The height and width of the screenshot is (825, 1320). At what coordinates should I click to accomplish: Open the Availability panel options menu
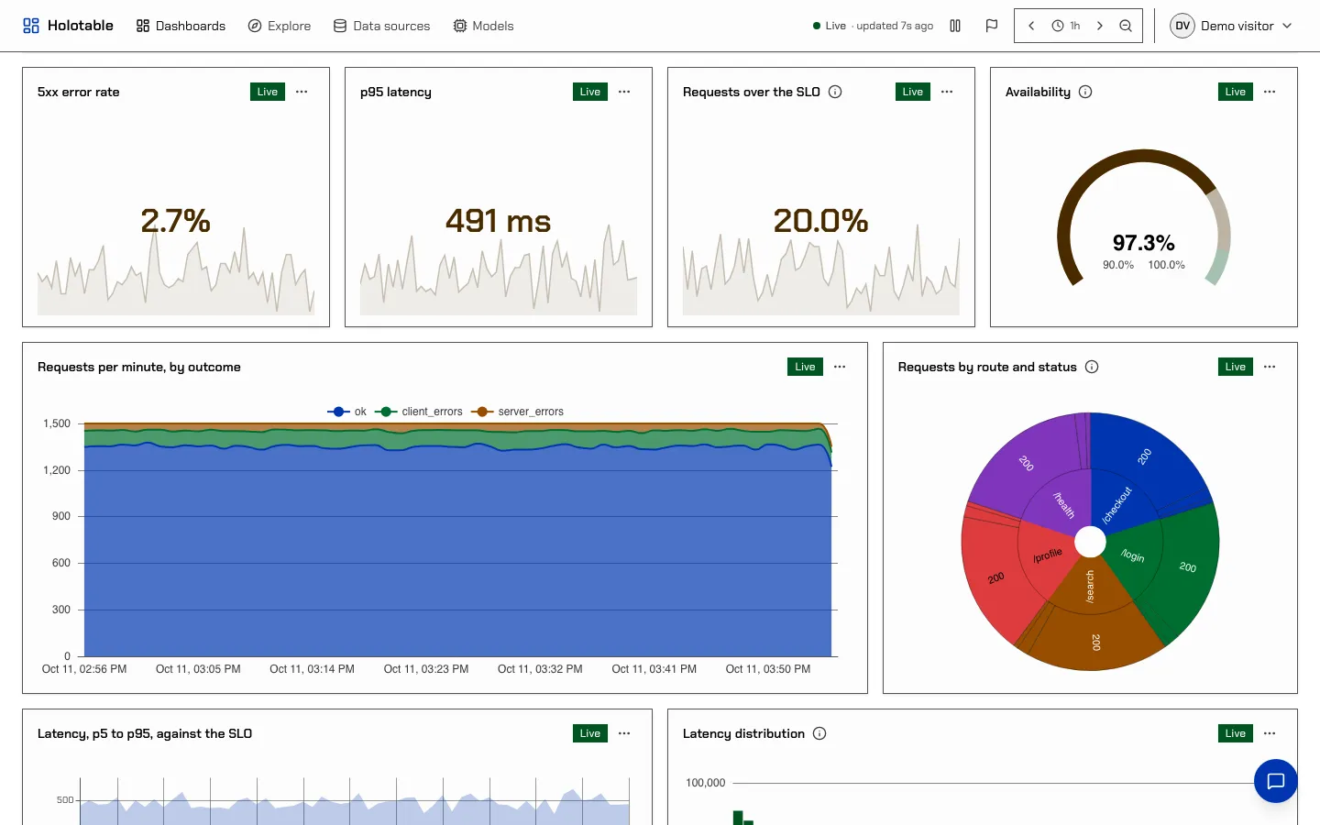pyautogui.click(x=1270, y=92)
